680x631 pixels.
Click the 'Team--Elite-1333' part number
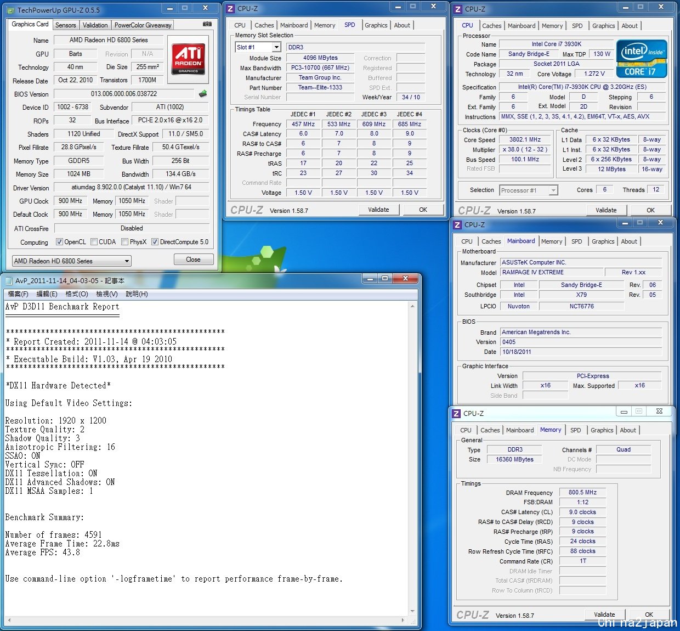coord(320,87)
